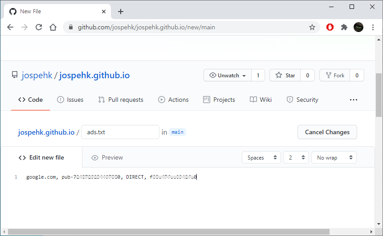The width and height of the screenshot is (383, 236).
Task: Open the jospehk user profile link
Action: click(x=37, y=75)
